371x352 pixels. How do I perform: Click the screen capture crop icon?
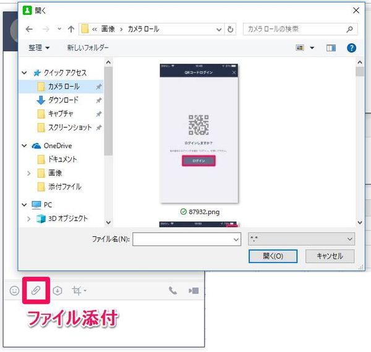click(x=77, y=291)
